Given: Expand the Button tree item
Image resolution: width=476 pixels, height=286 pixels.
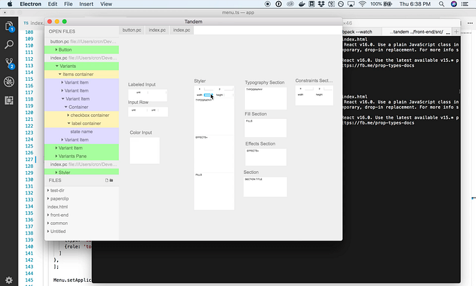Looking at the screenshot, I should coord(56,50).
